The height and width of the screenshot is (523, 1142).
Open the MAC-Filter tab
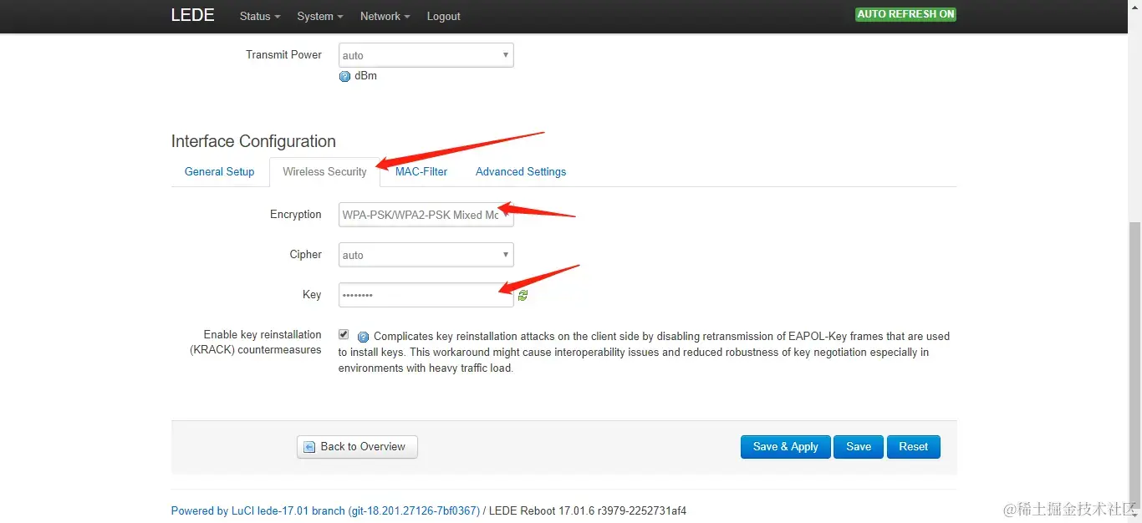pos(421,171)
